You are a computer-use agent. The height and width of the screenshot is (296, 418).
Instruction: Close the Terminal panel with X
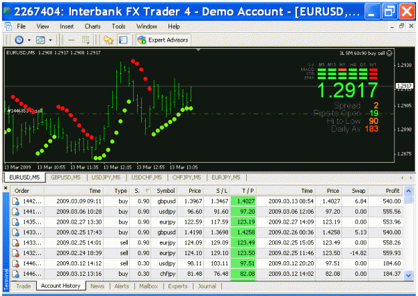click(6, 188)
